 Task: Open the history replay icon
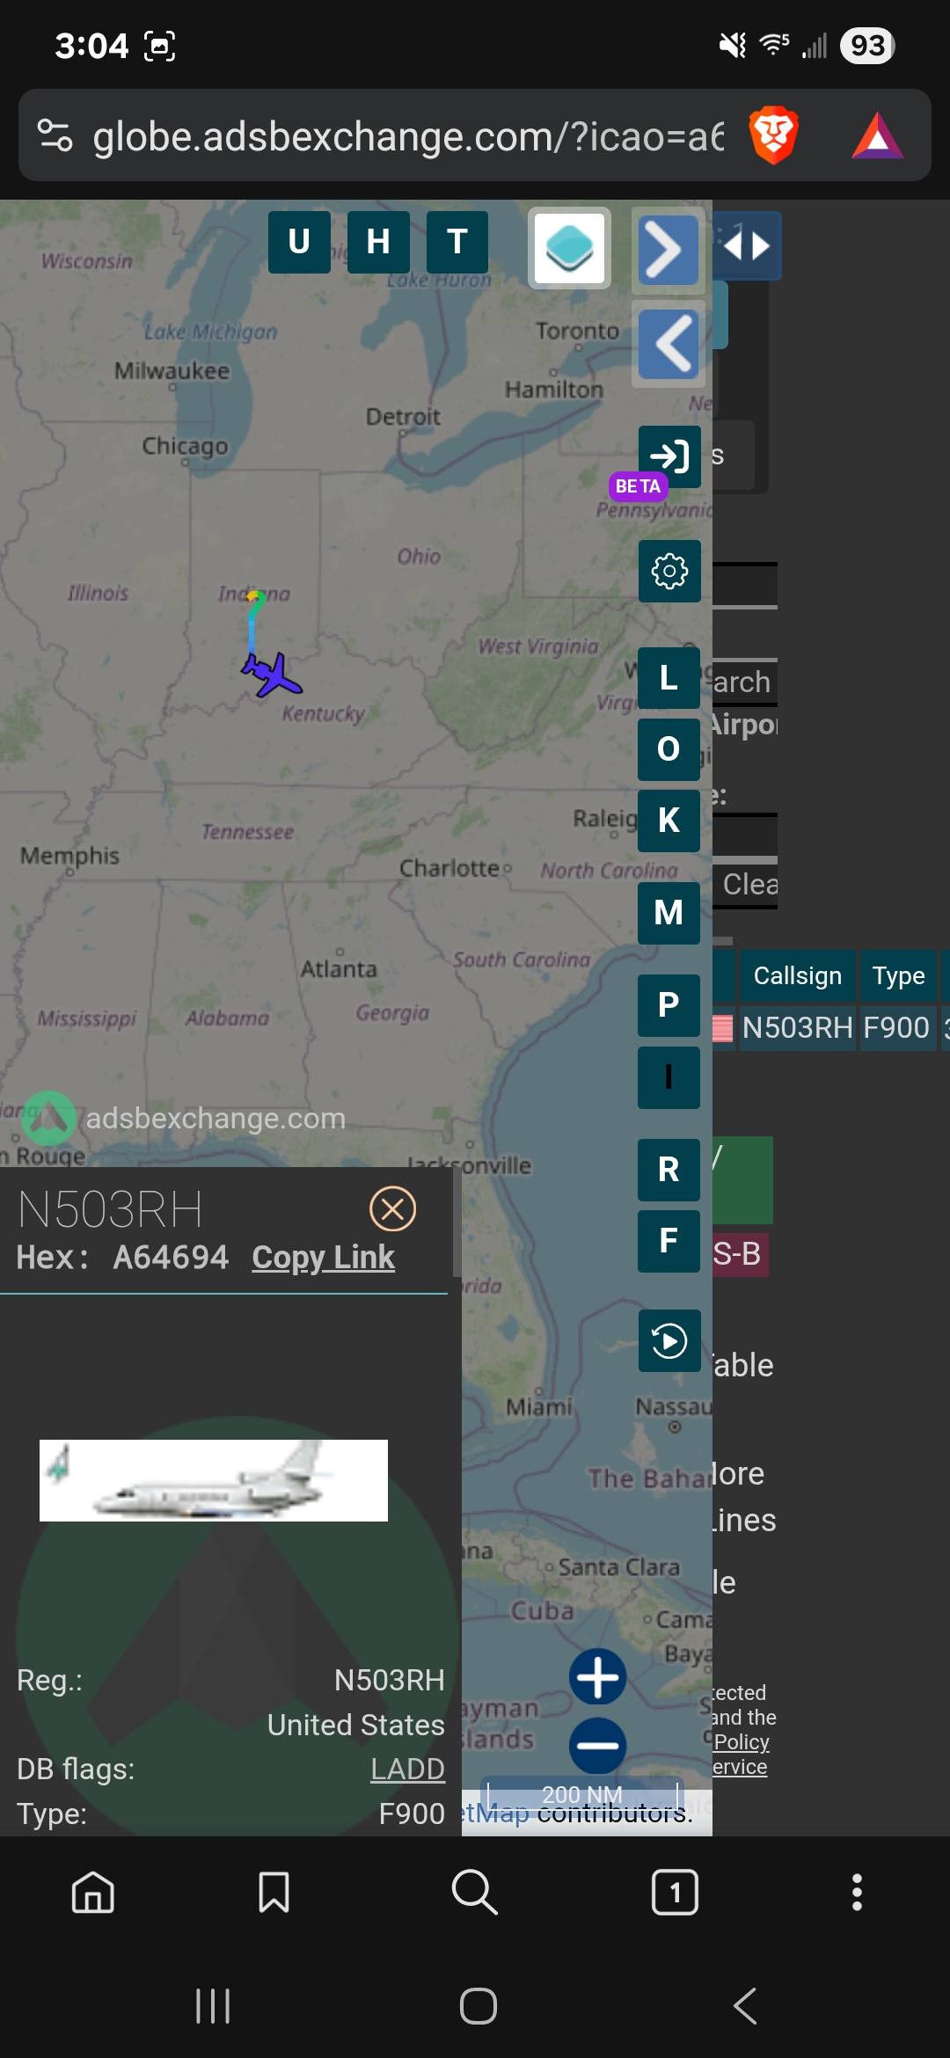coord(669,1341)
